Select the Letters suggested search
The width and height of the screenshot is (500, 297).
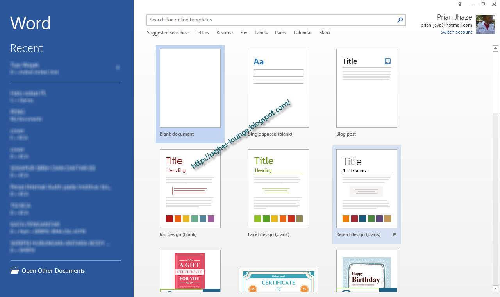tap(202, 33)
